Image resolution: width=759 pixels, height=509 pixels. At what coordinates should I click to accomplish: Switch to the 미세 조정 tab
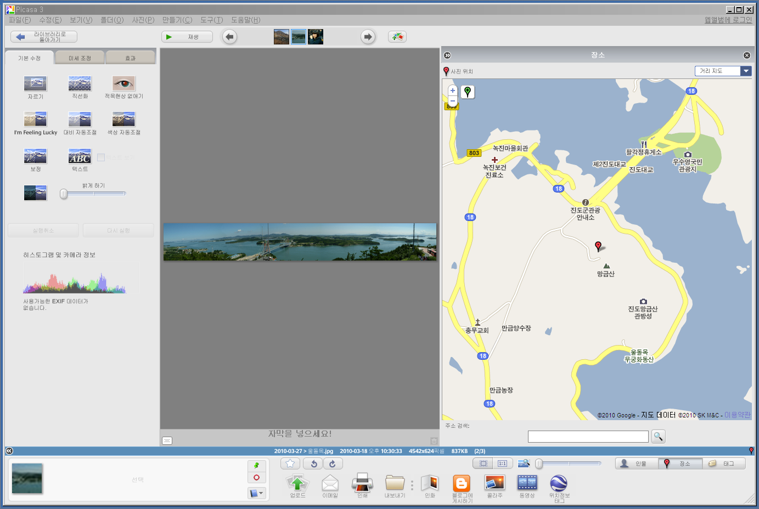(80, 58)
